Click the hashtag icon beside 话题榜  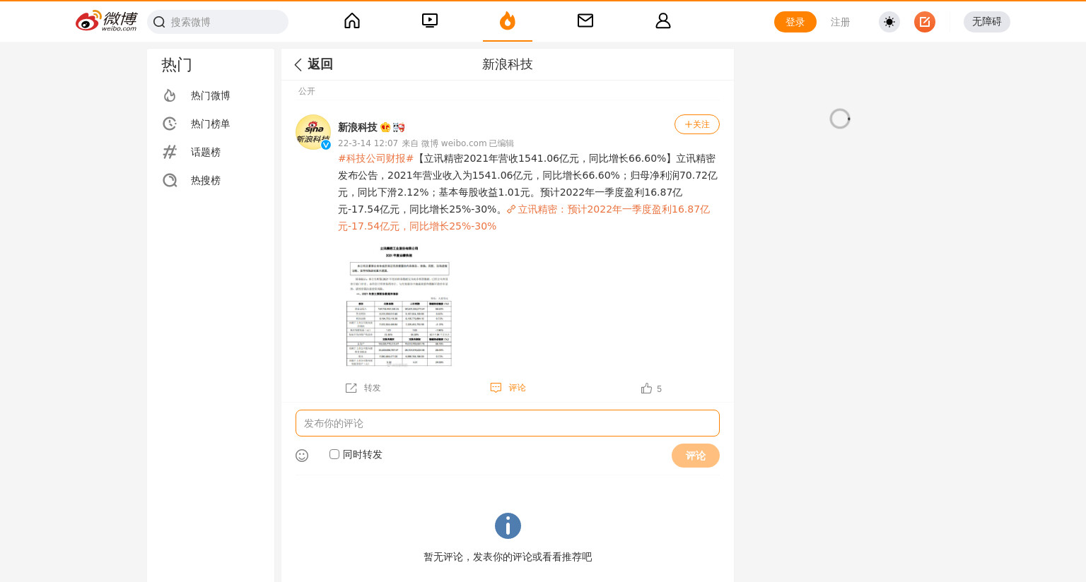click(170, 152)
